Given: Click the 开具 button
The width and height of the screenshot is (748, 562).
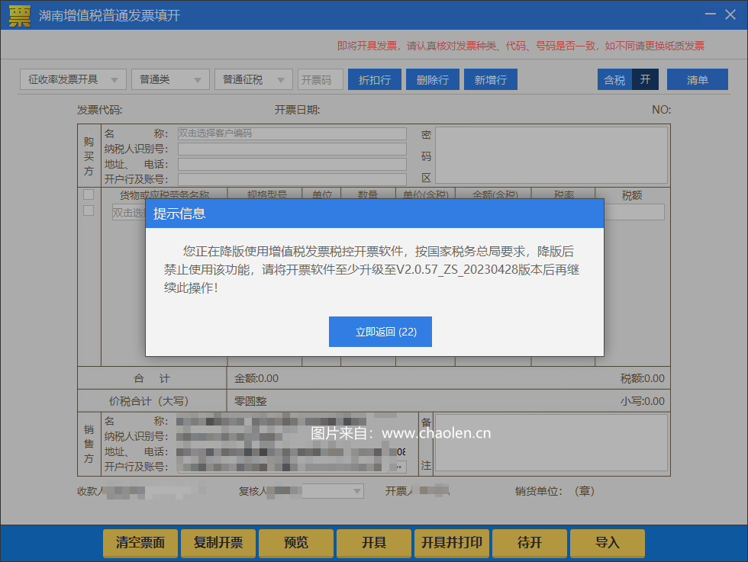Looking at the screenshot, I should click(x=373, y=543).
